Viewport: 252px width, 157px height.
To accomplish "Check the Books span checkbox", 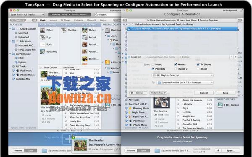I will (x=198, y=69).
